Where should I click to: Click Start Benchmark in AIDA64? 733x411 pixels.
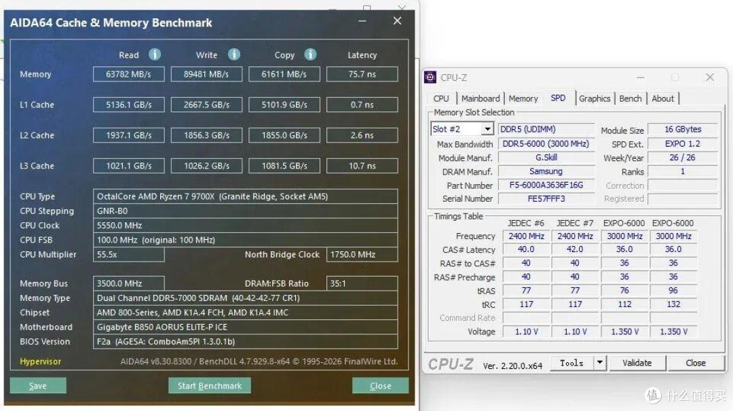pyautogui.click(x=210, y=386)
